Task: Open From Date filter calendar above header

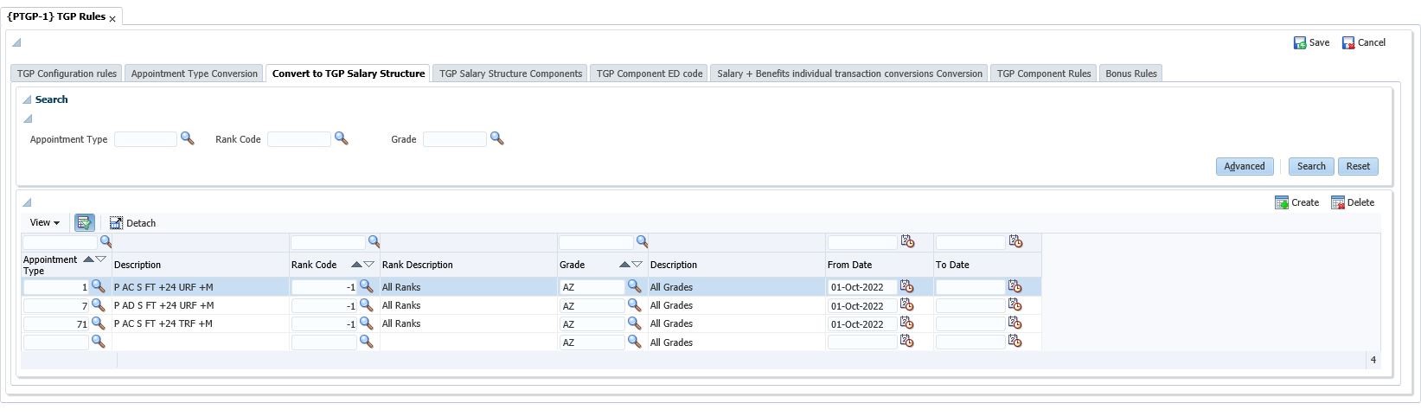Action: (906, 242)
